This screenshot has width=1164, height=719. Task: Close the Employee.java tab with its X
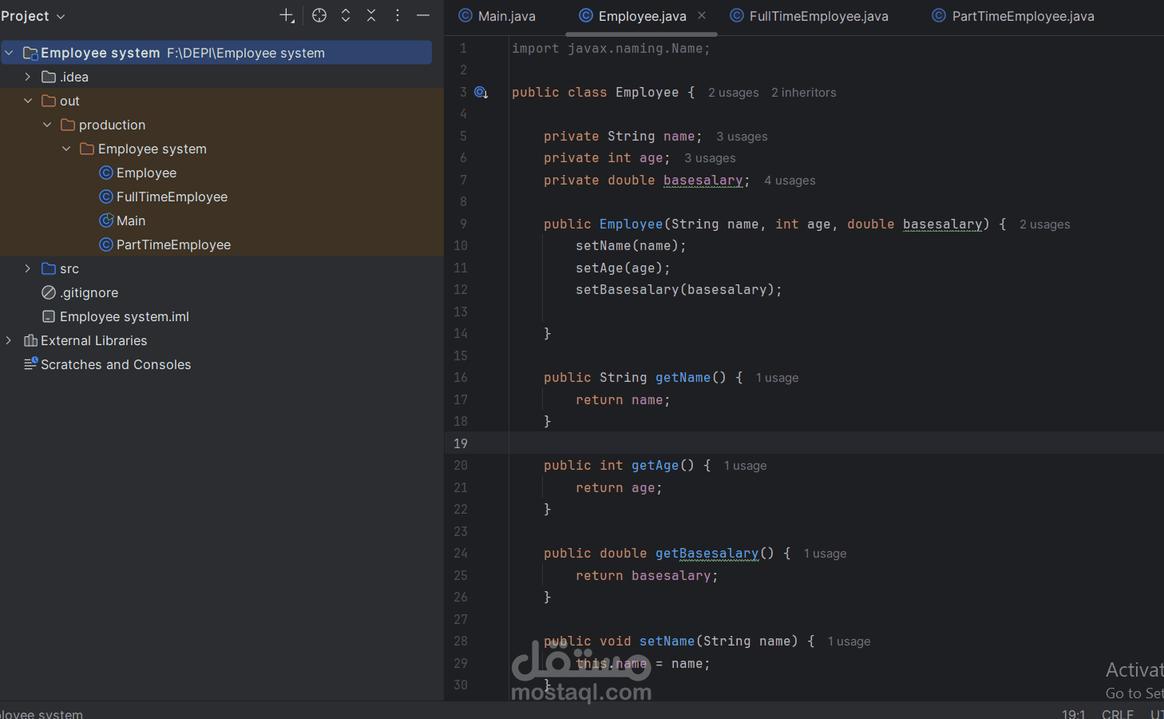point(700,14)
